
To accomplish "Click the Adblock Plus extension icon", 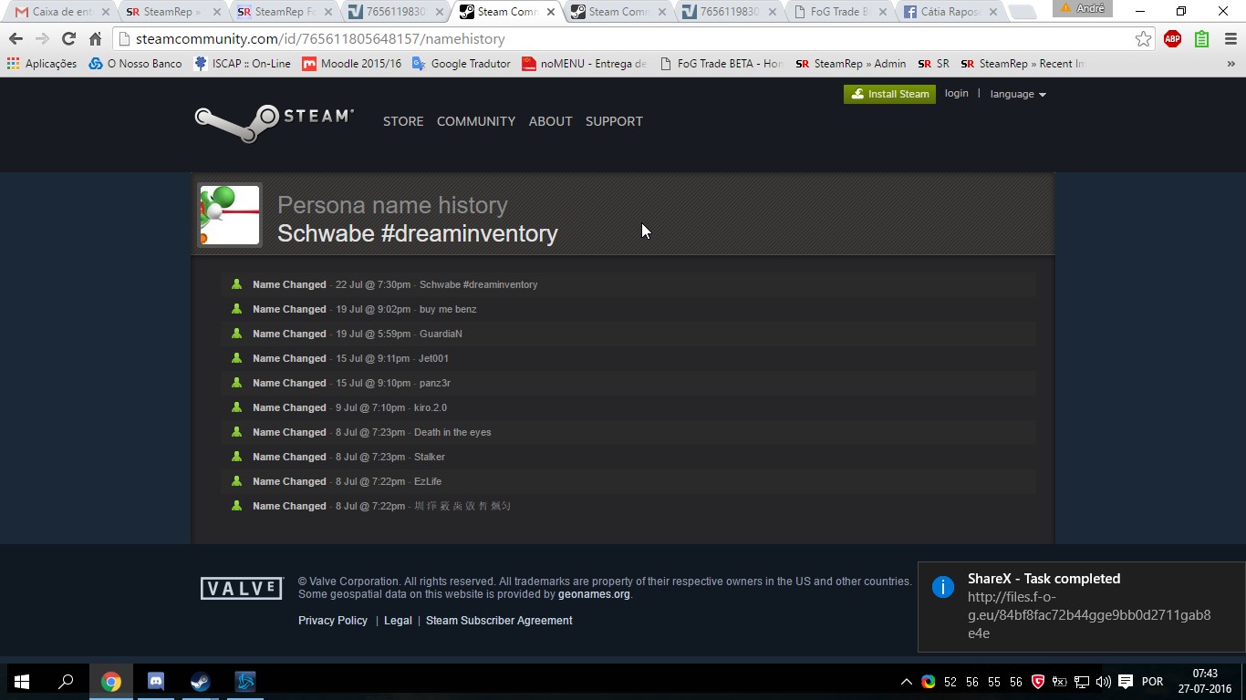I will tap(1172, 39).
